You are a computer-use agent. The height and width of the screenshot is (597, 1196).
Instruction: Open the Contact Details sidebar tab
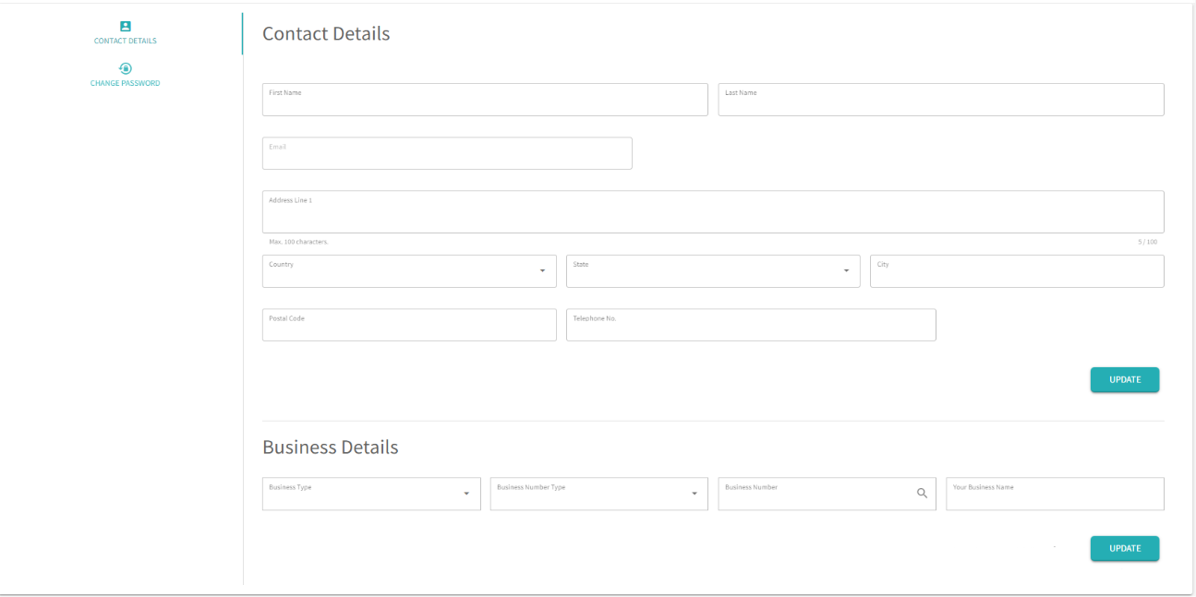click(x=126, y=41)
